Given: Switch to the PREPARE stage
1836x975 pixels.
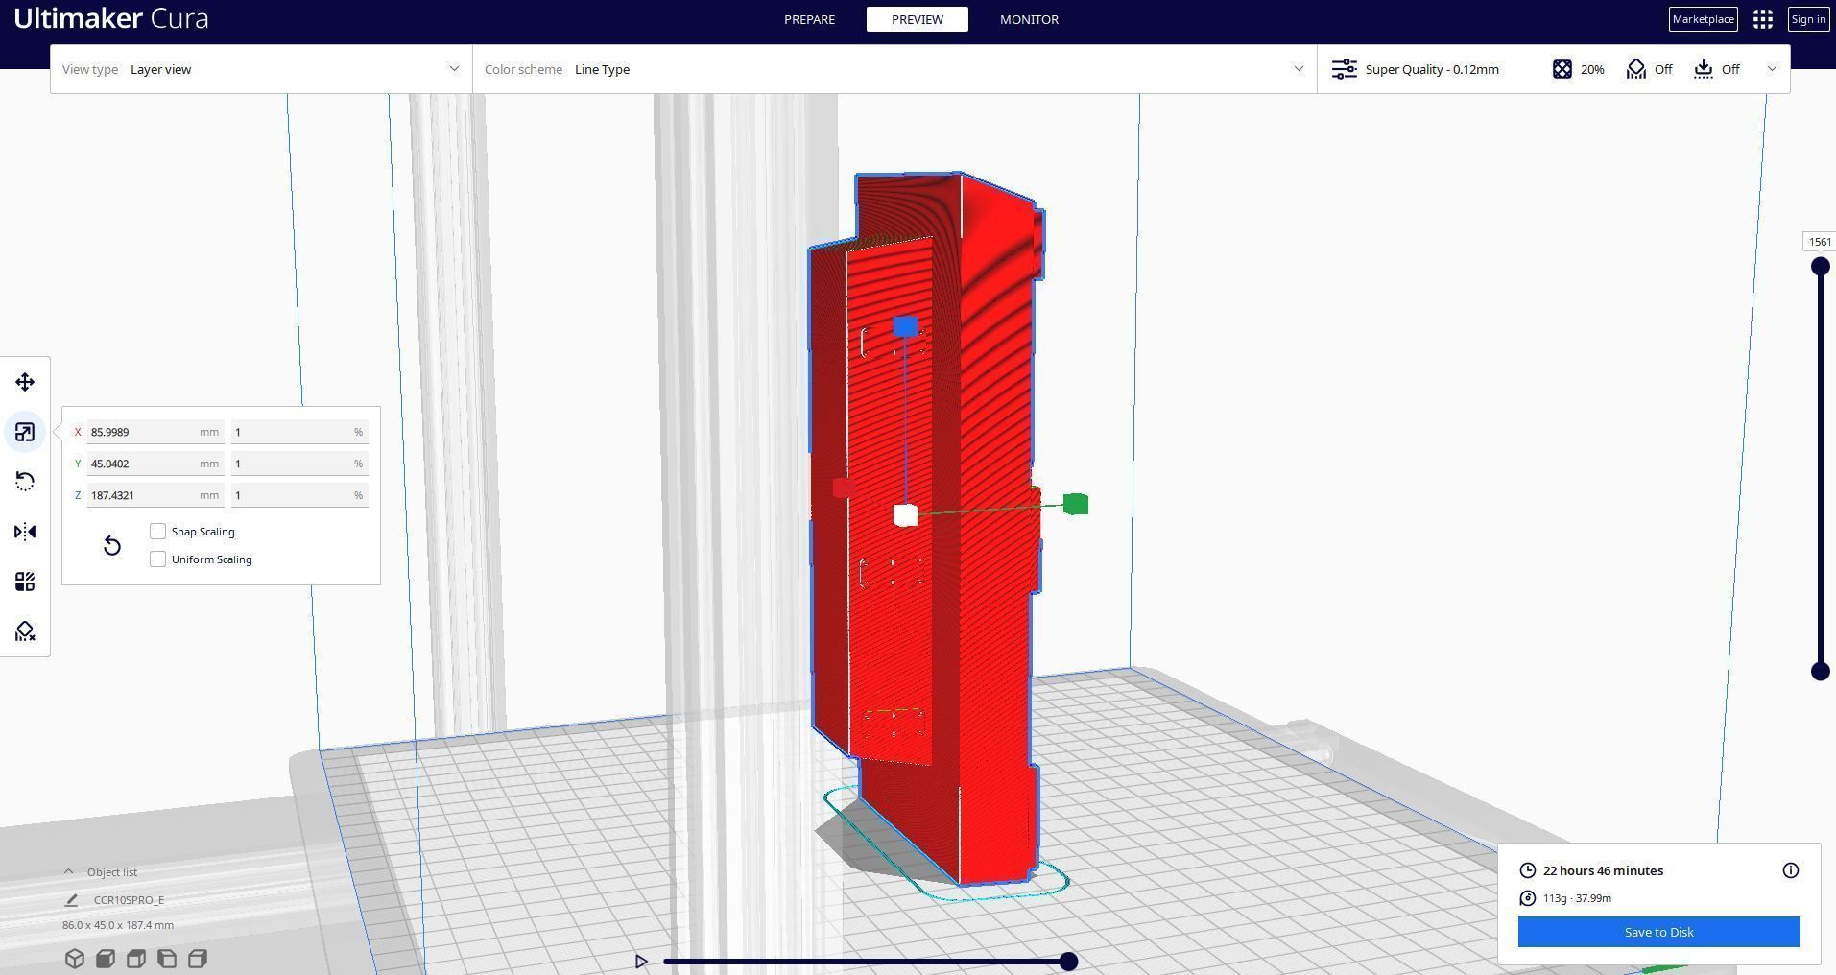Looking at the screenshot, I should coord(809,19).
